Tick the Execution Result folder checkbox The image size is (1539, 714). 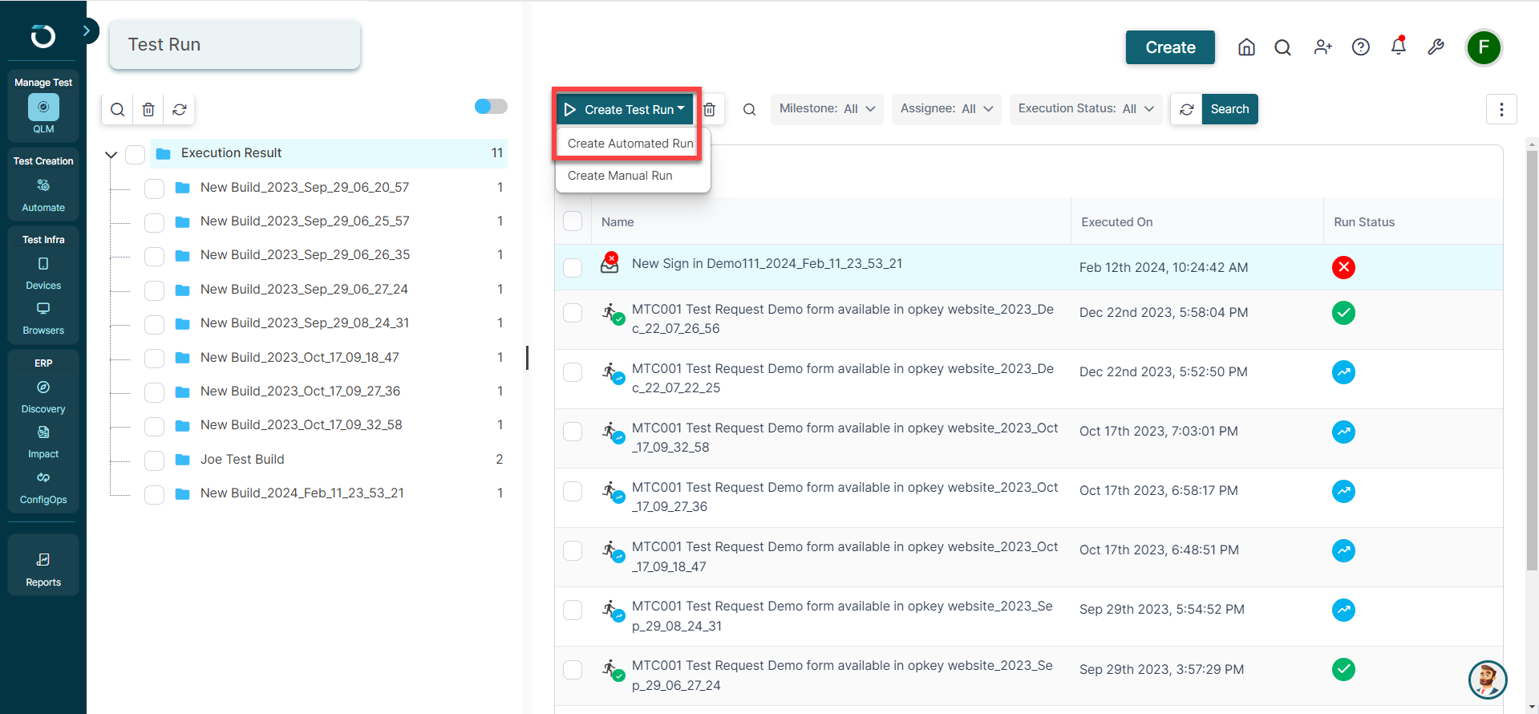(x=136, y=154)
